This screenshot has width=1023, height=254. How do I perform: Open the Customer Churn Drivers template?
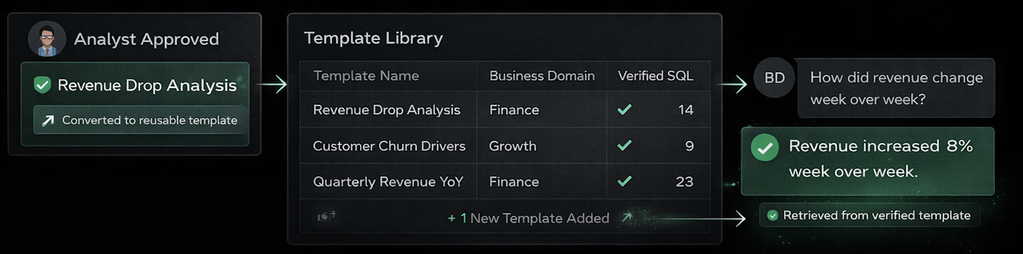tap(389, 146)
